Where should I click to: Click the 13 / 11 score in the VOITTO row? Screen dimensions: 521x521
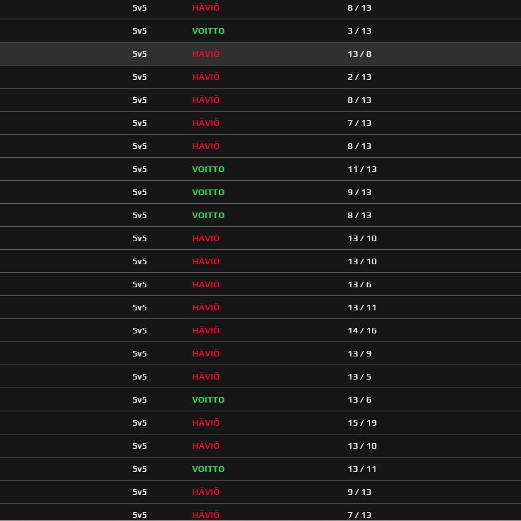click(x=362, y=469)
